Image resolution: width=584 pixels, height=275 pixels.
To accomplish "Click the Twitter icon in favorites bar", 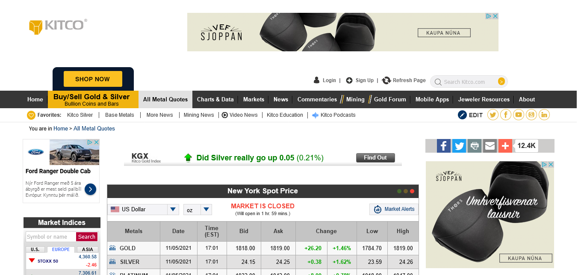I will point(493,115).
